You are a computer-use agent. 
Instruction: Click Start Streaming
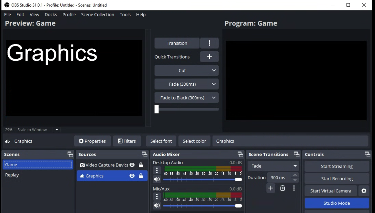[337, 166]
